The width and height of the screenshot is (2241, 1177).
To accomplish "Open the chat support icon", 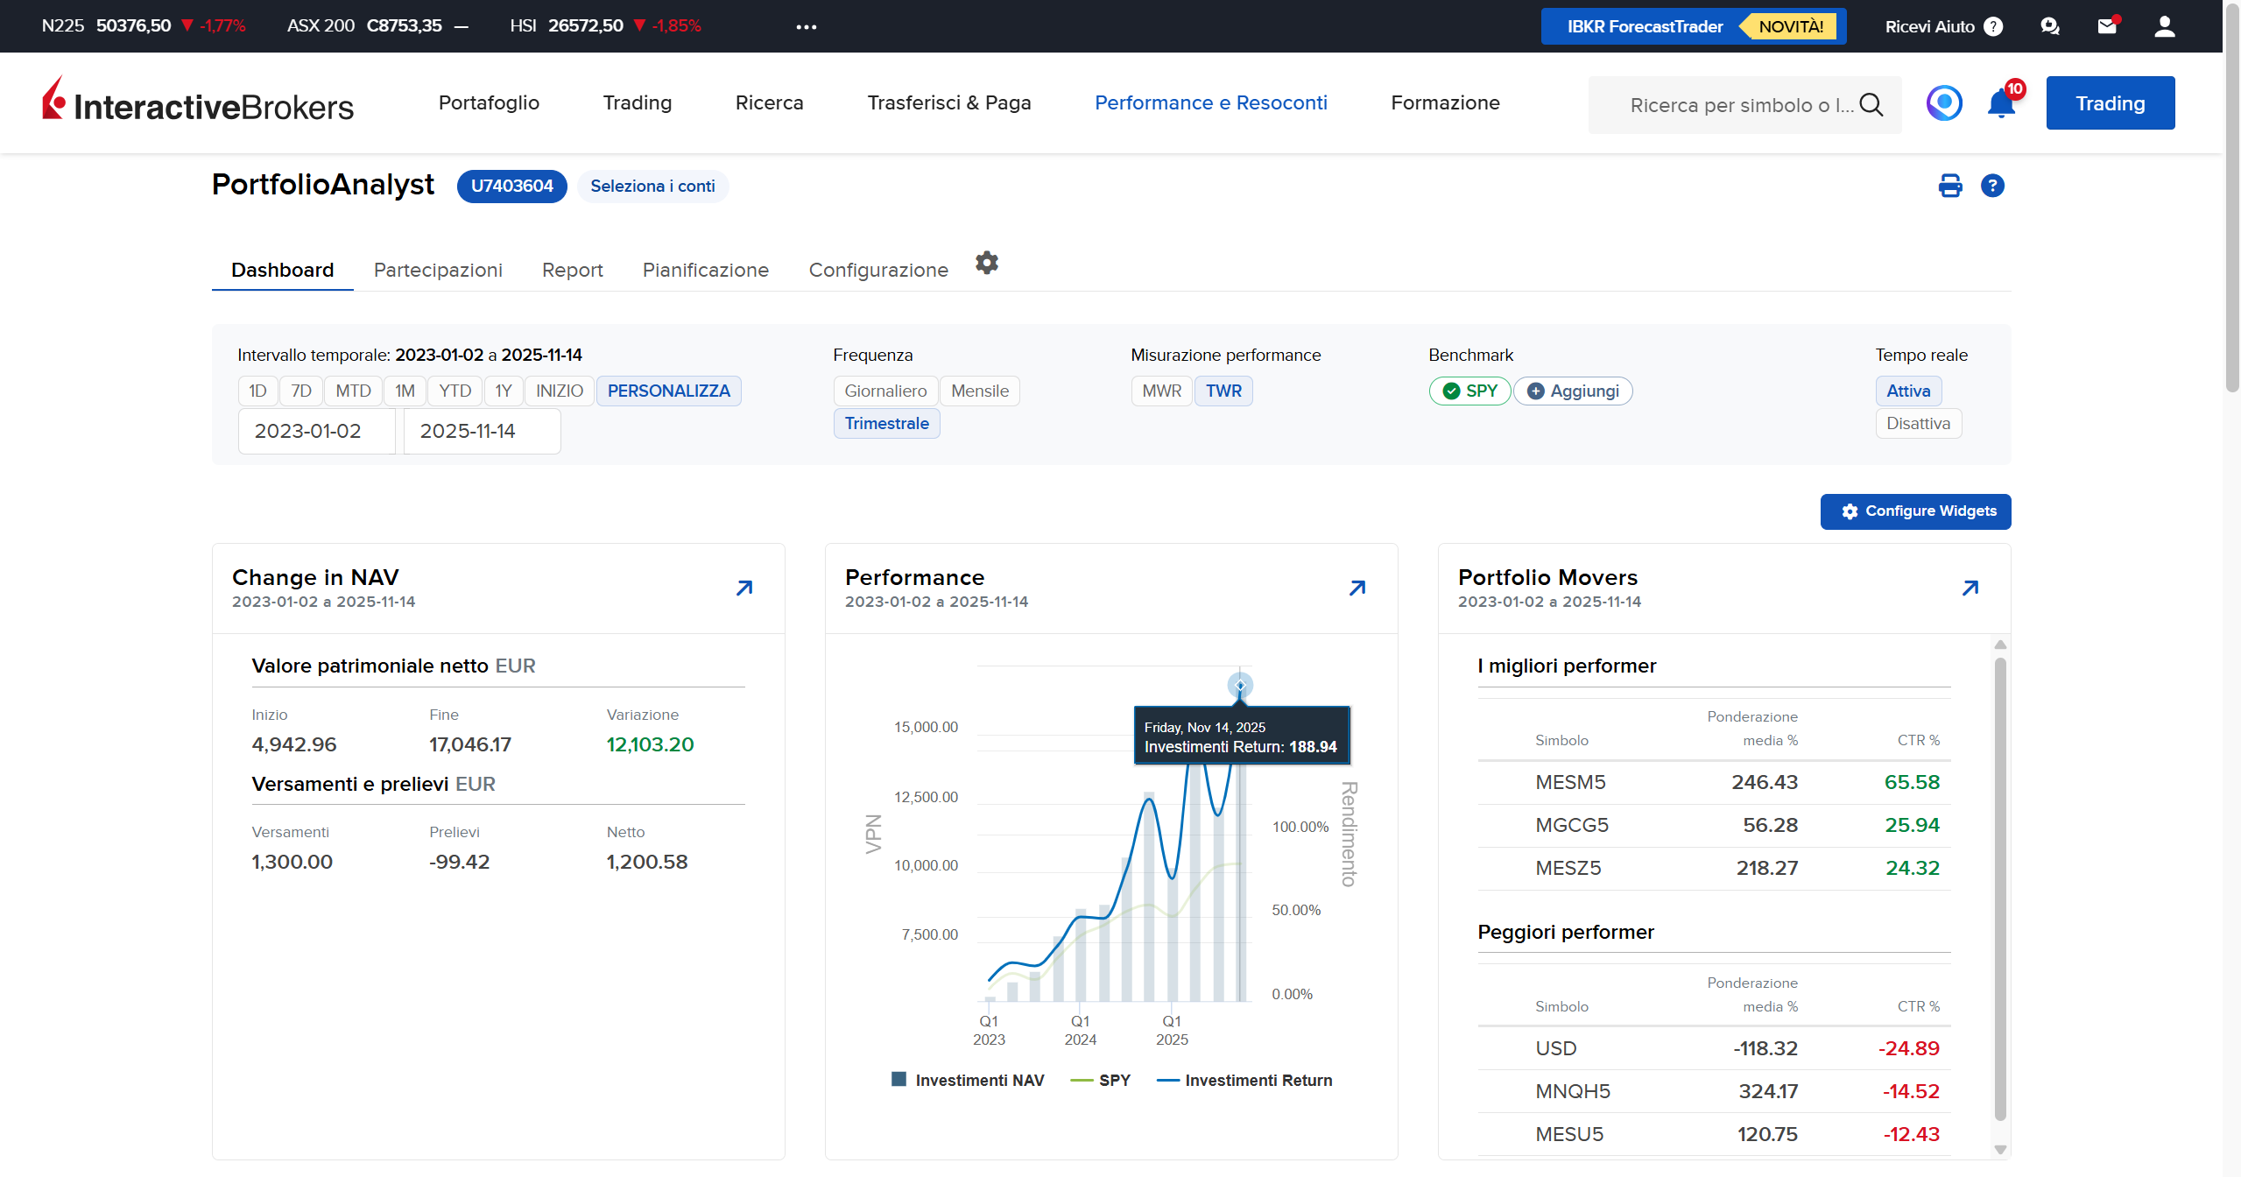I will [x=2049, y=25].
